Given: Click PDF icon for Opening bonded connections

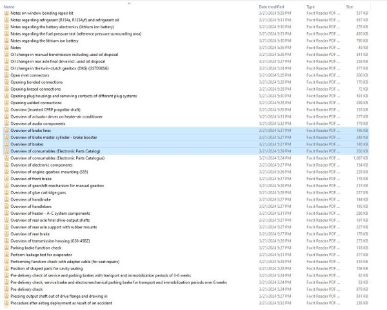Looking at the screenshot, I should tap(6, 82).
